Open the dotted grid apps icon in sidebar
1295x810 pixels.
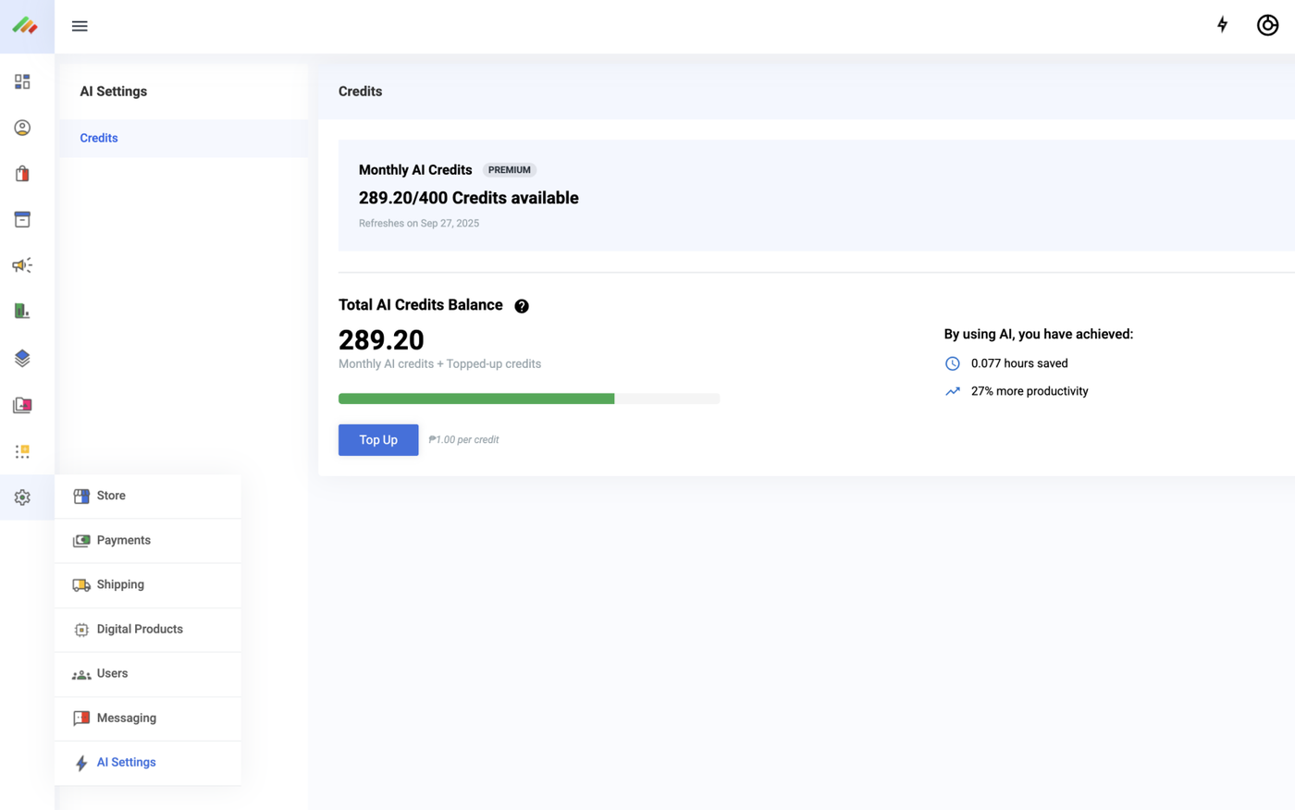(22, 451)
